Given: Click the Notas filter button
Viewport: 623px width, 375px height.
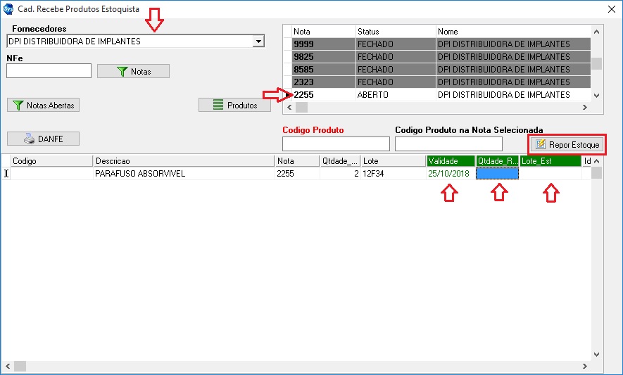Looking at the screenshot, I should pos(133,71).
